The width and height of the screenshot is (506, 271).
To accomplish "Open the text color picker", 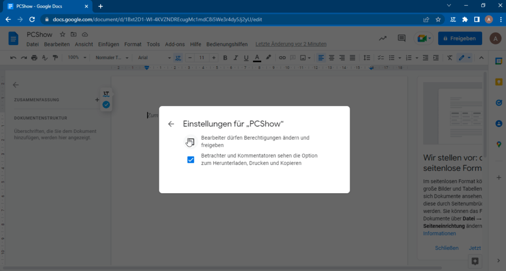I will pos(257,58).
